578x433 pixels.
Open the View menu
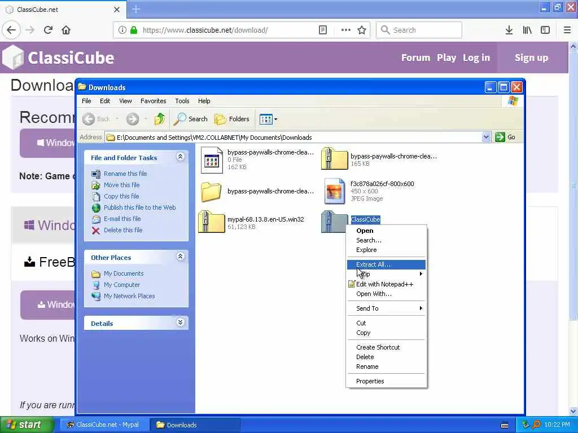(125, 101)
